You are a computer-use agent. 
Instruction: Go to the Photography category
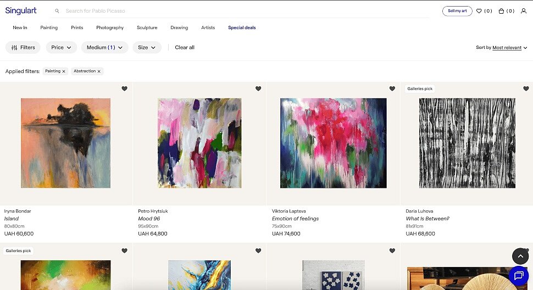[x=110, y=27]
